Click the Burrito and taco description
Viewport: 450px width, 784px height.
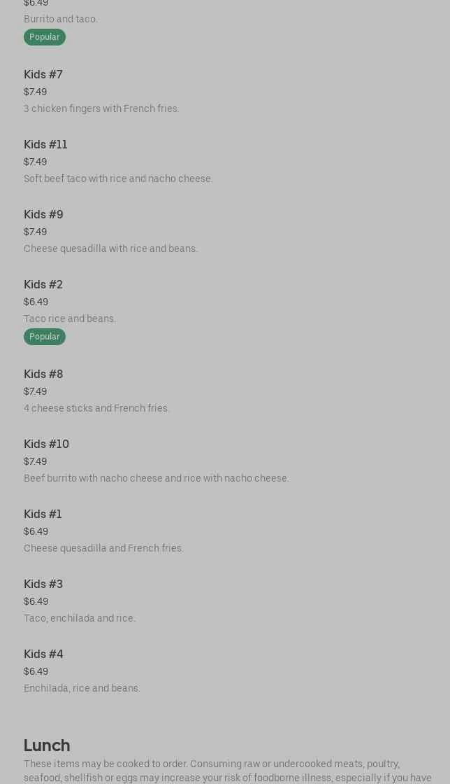click(61, 19)
